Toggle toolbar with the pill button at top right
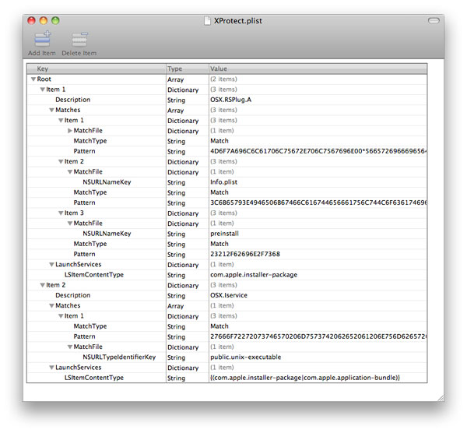Viewport: 467px width, 433px height. coord(434,20)
